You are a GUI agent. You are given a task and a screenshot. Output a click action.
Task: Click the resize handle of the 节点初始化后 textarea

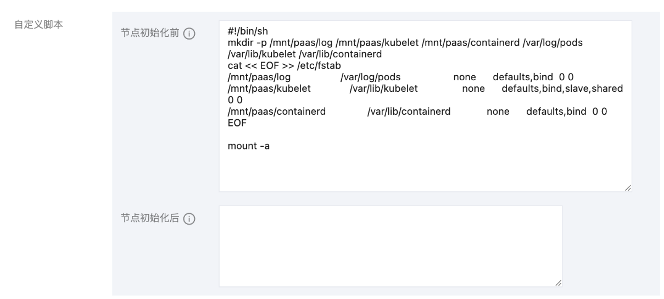(558, 283)
